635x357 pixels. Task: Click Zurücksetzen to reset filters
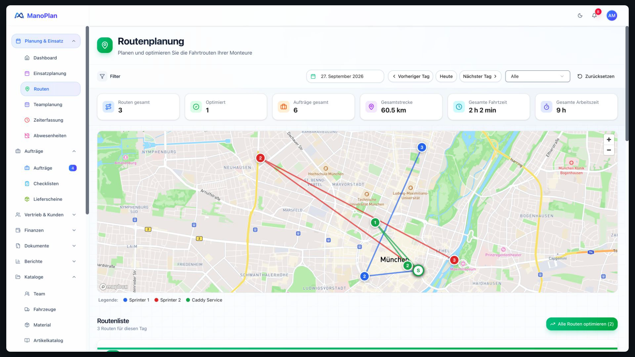596,76
